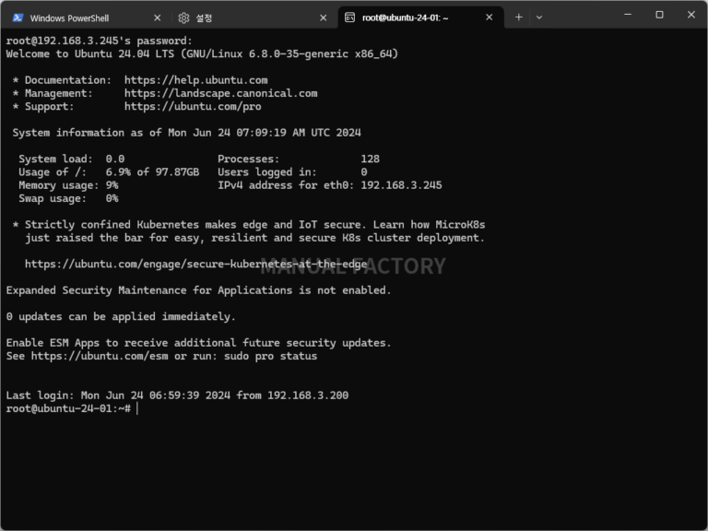Close the root@ubuntu-24-01 tab

(489, 18)
